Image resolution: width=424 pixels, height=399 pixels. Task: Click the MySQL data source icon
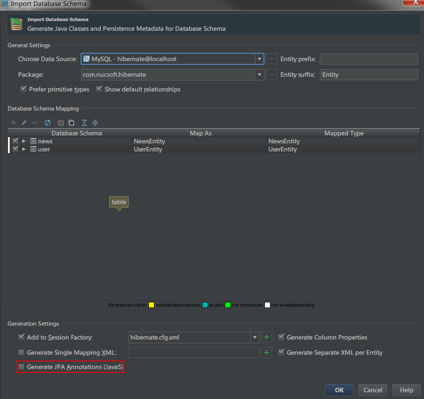[86, 59]
